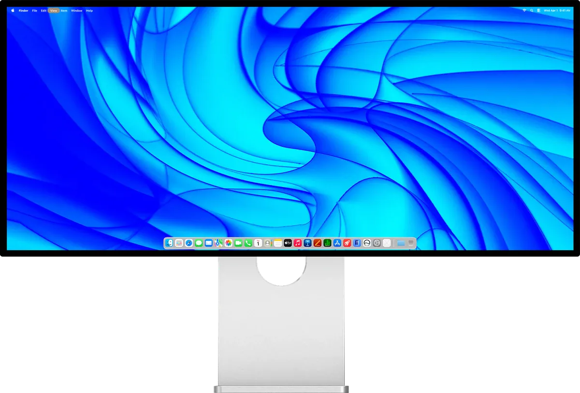The width and height of the screenshot is (580, 393).
Task: Launch Maps from the dock
Action: click(x=218, y=243)
